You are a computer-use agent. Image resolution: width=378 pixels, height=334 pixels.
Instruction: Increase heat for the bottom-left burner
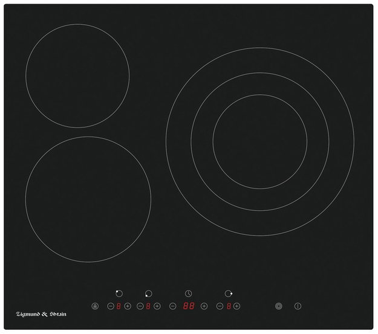coord(157,306)
